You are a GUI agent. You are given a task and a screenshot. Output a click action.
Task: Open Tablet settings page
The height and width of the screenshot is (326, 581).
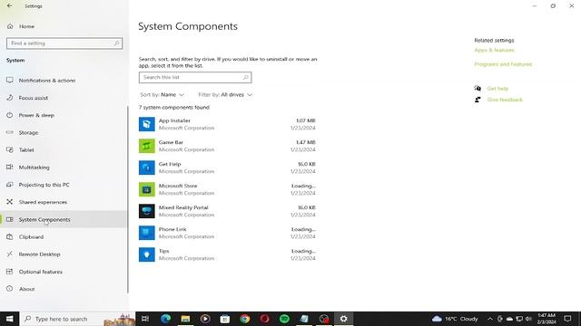26,149
